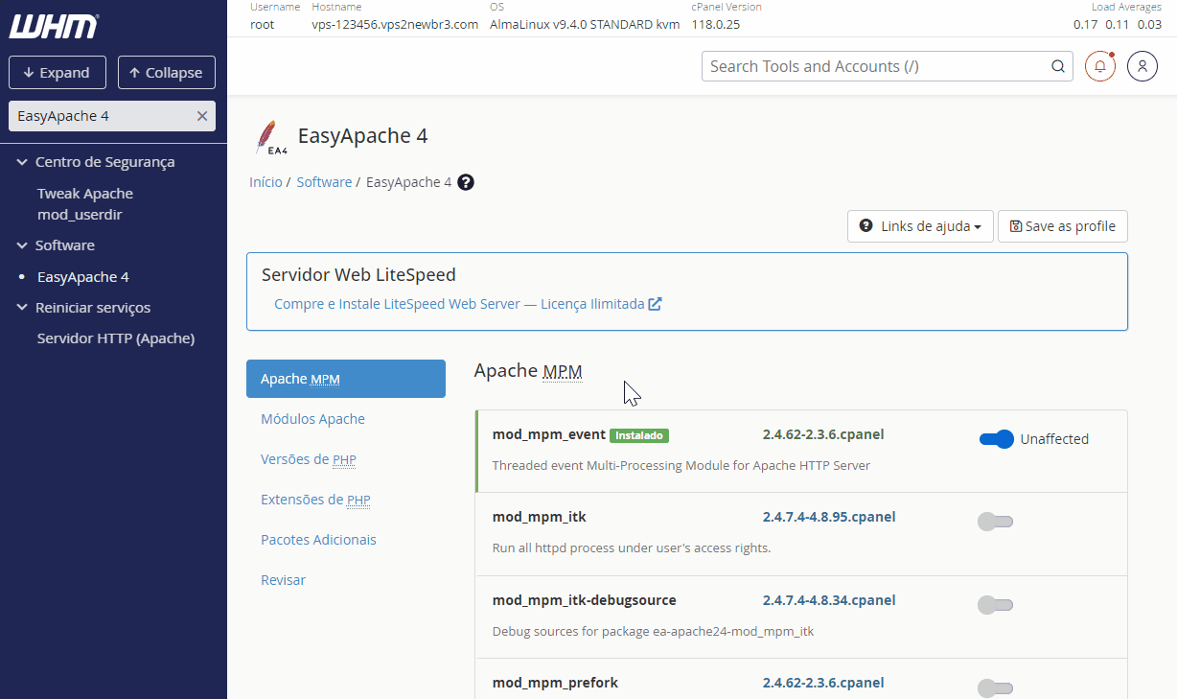Click the Servidor Web LiteSpeed heading
Screen dimensions: 1177x699
[358, 275]
